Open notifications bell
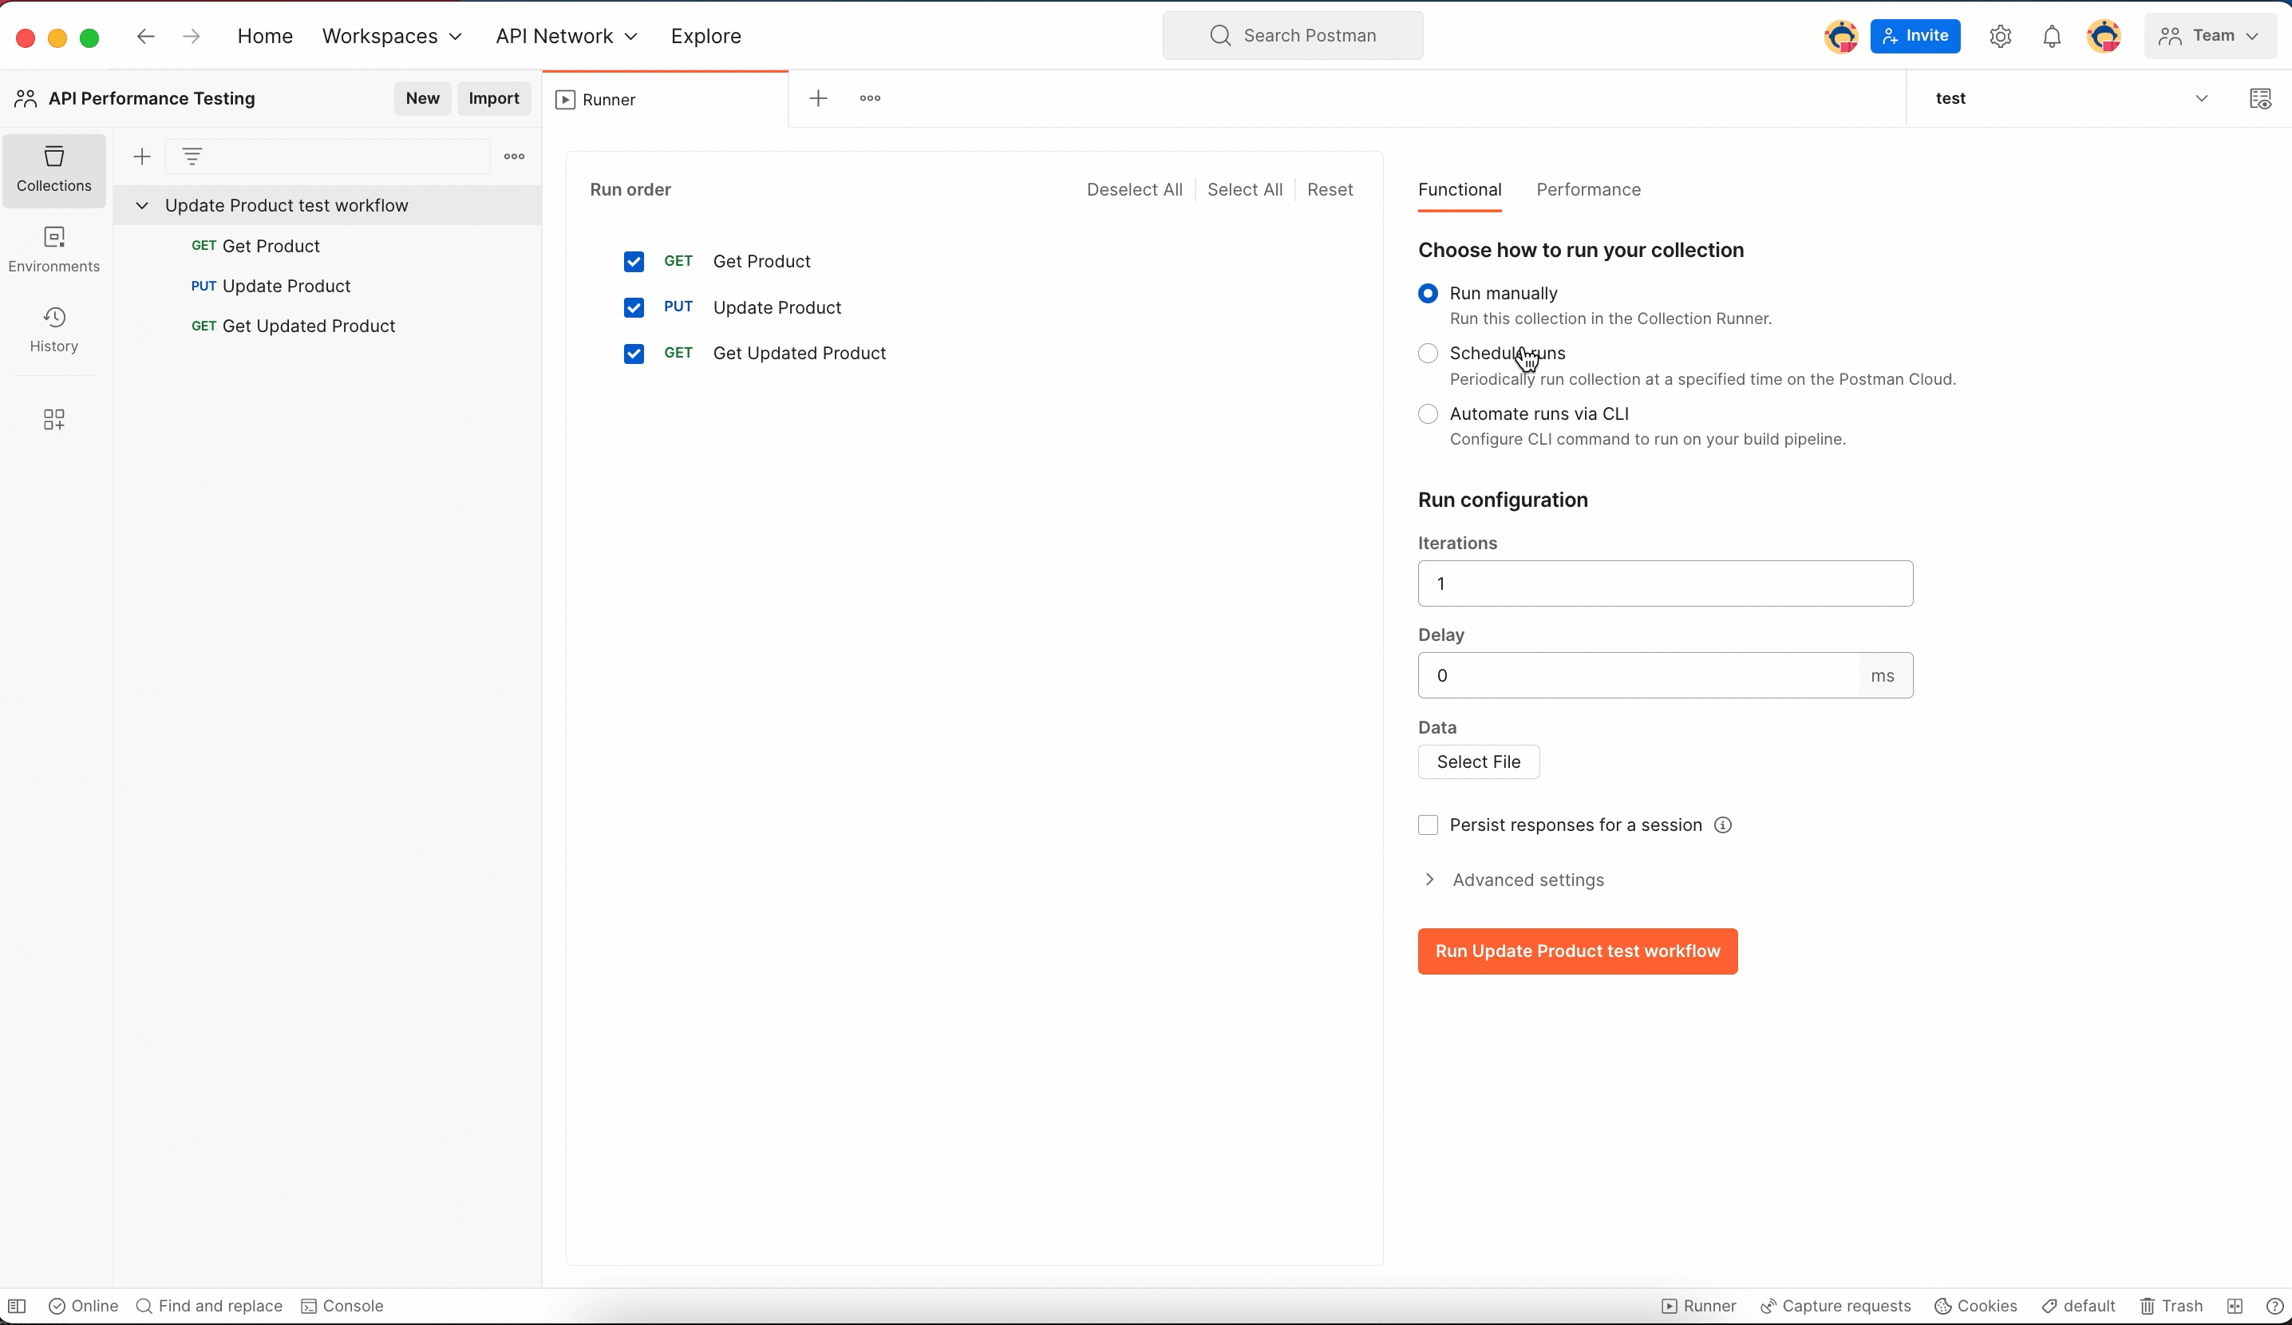 [x=2052, y=37]
